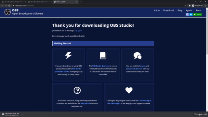Reload the page with refresh icon
The width and height of the screenshot is (208, 117).
click(x=9, y=6)
